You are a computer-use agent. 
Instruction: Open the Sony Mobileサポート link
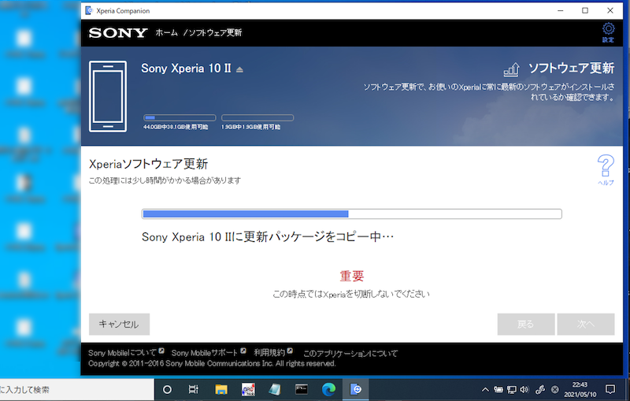[205, 354]
